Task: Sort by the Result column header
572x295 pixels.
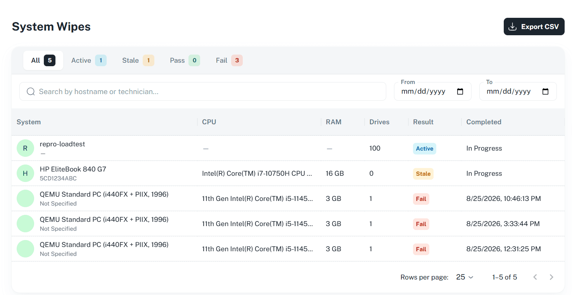Action: click(423, 122)
